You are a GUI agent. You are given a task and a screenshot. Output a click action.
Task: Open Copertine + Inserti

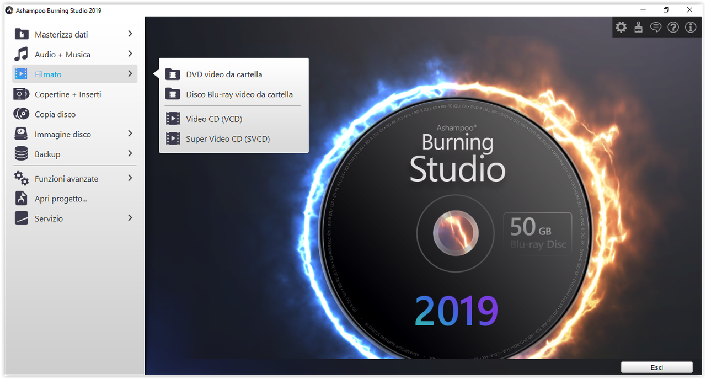tap(75, 94)
